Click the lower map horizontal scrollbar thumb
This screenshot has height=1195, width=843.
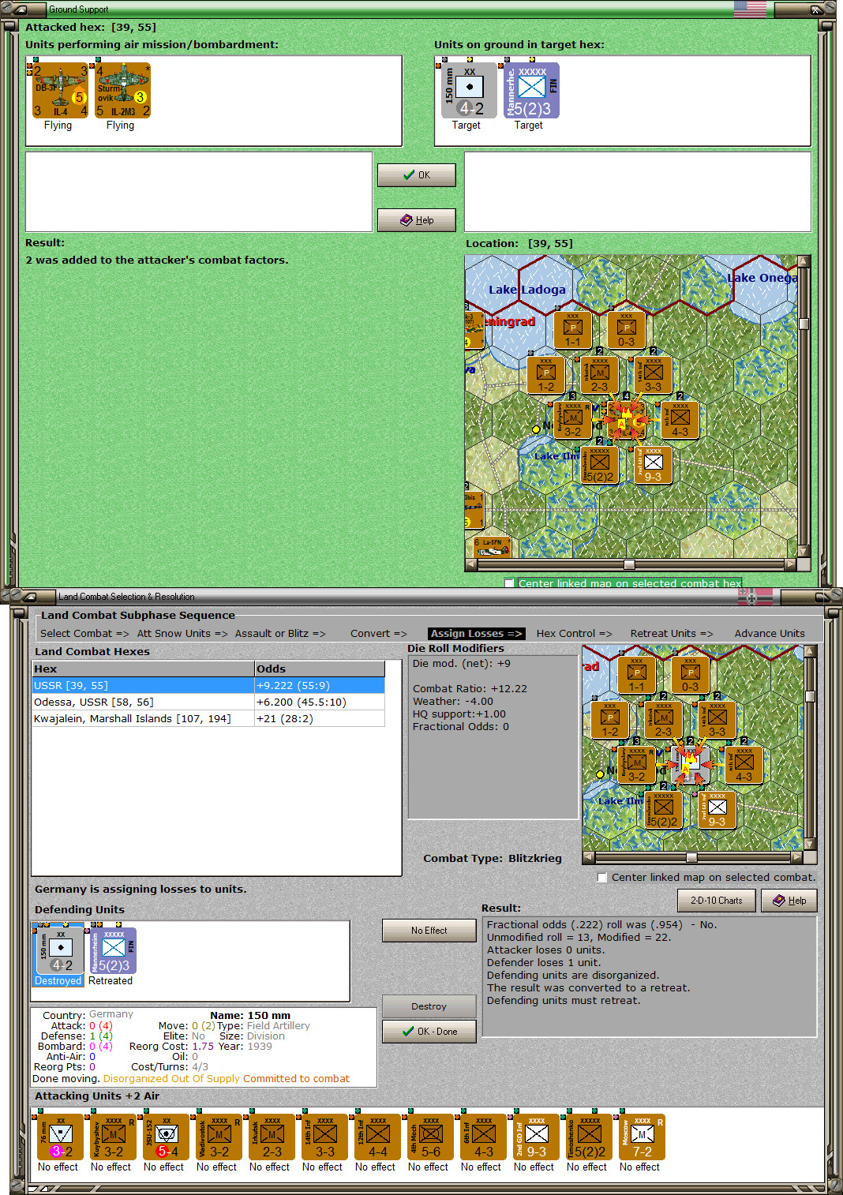(x=691, y=857)
